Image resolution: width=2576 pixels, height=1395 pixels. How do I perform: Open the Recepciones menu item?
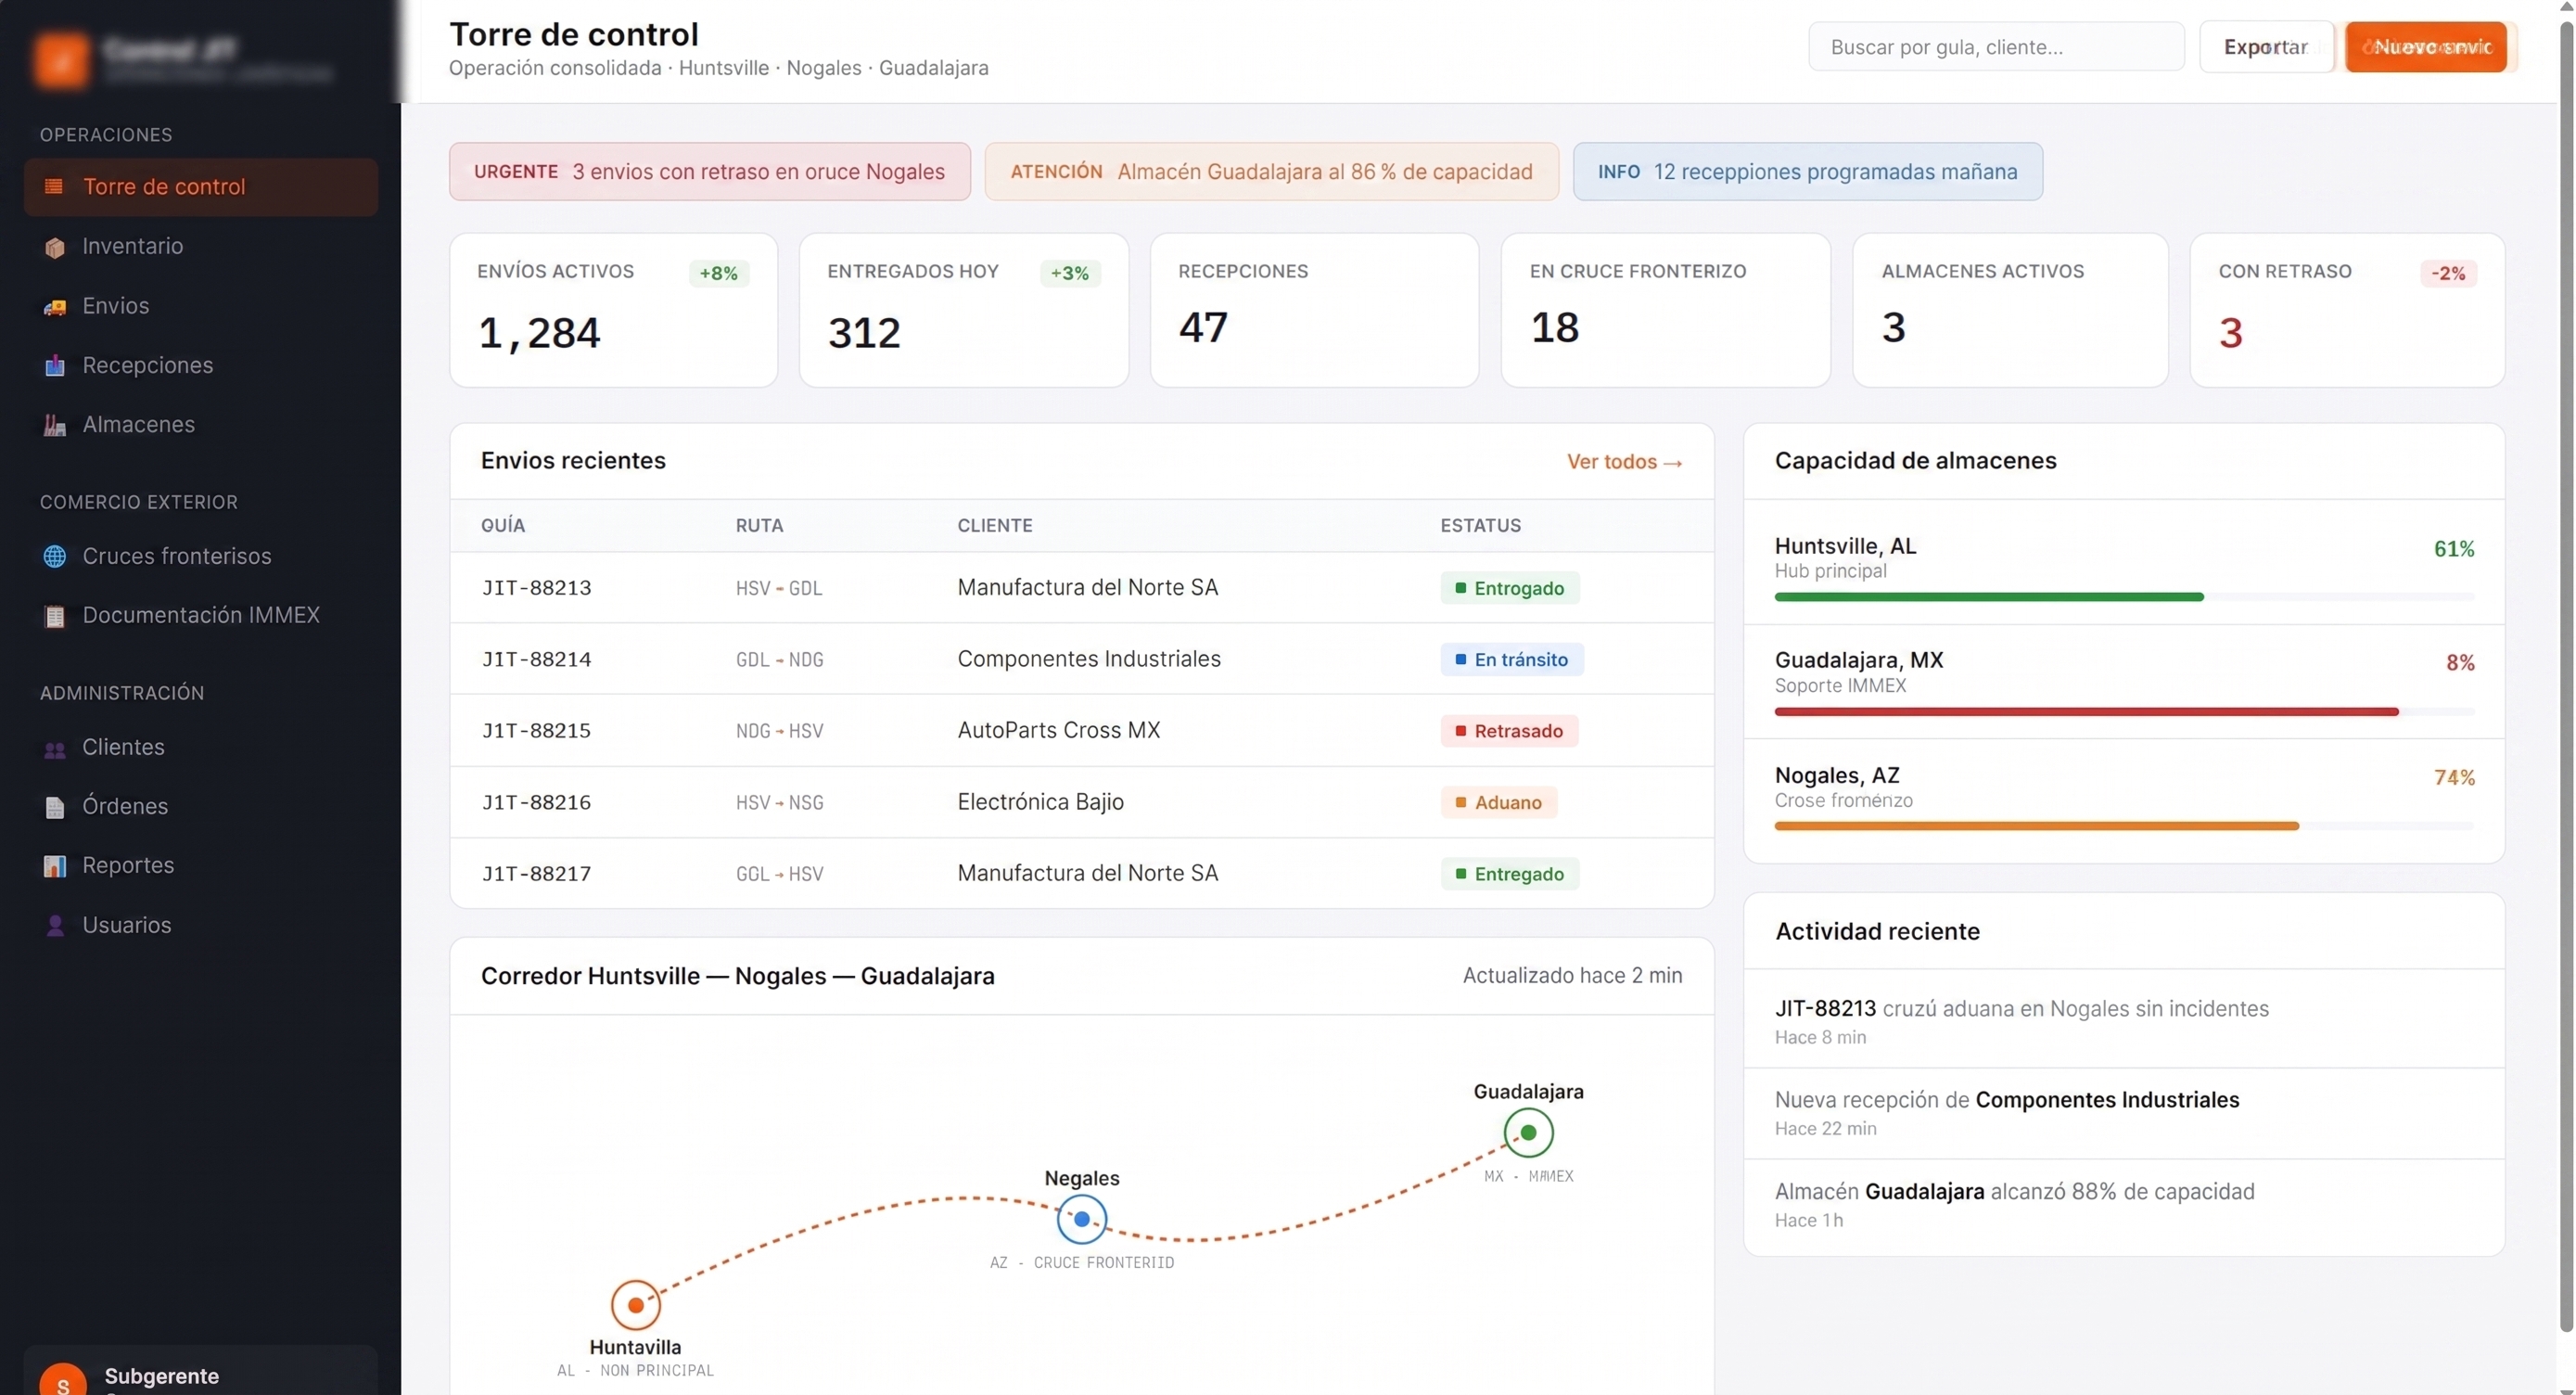coord(200,365)
